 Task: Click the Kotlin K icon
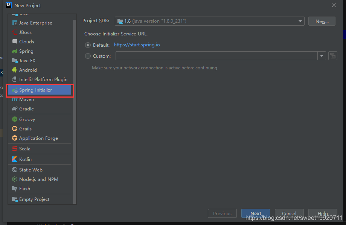tap(15, 159)
